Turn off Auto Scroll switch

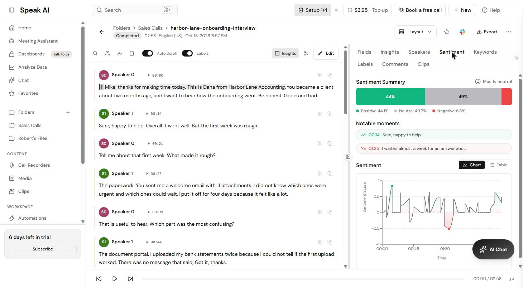(x=148, y=53)
